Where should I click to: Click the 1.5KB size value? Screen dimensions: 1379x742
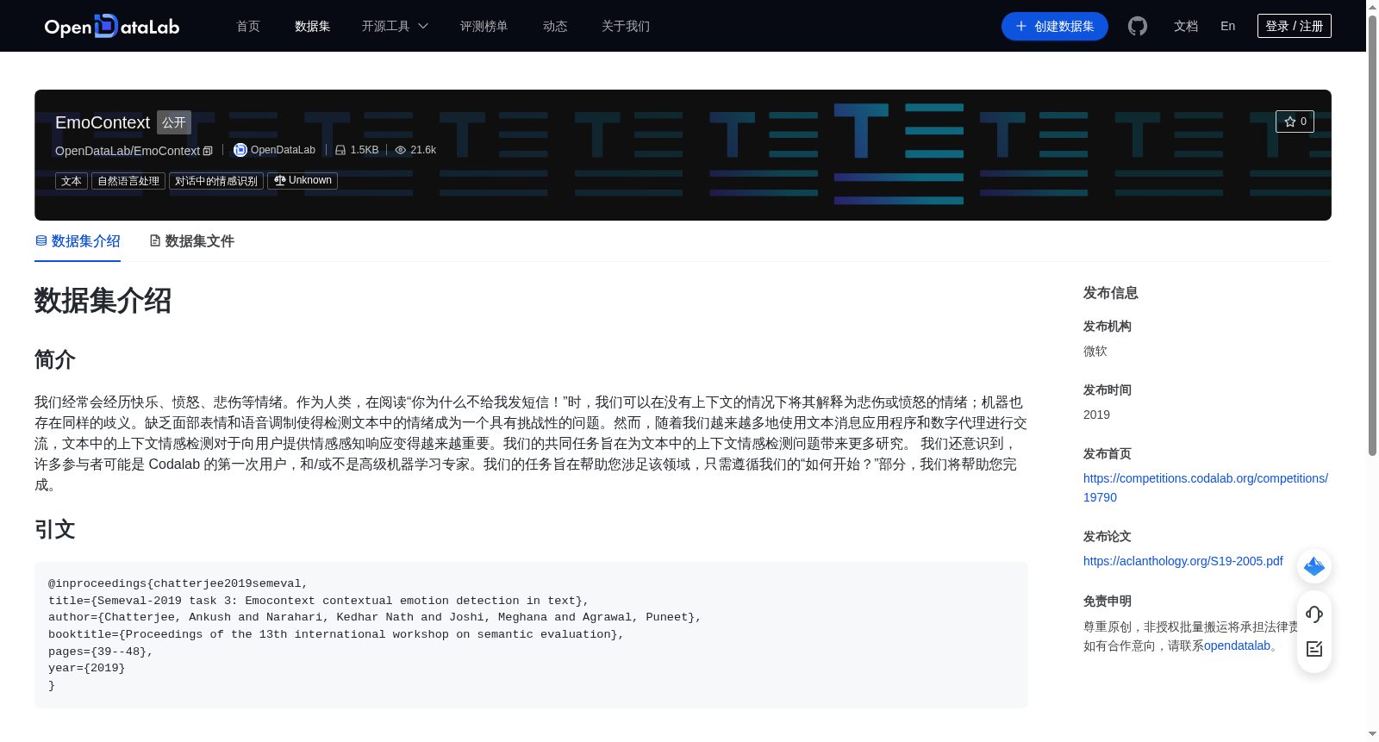click(365, 150)
